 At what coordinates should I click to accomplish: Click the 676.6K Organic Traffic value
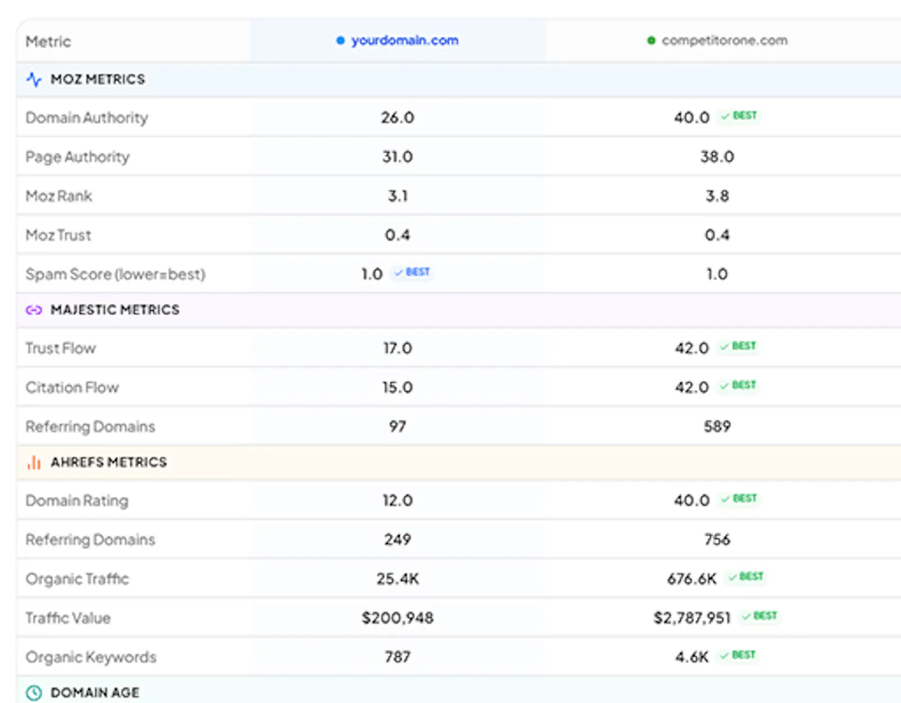coord(692,579)
